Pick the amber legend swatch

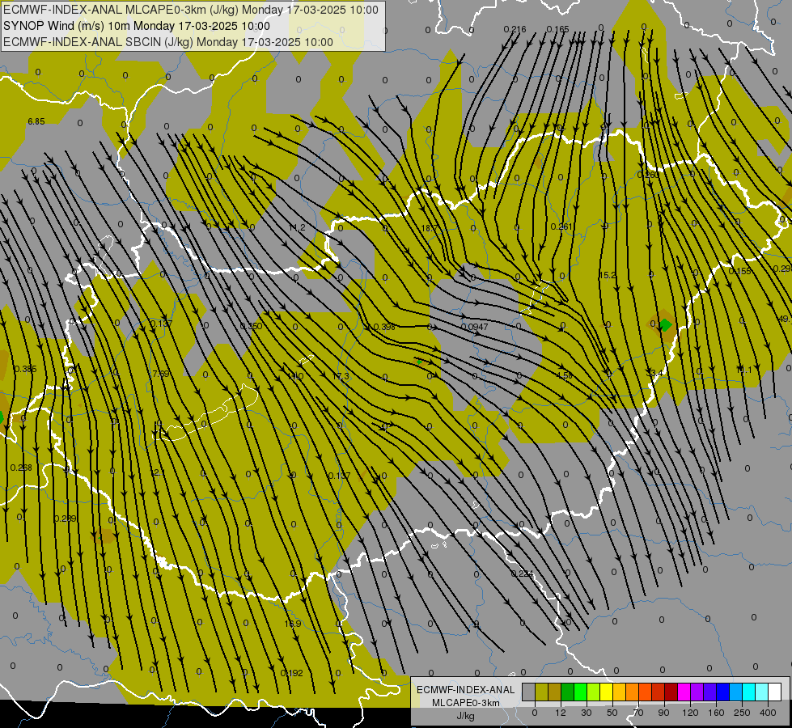coord(619,692)
